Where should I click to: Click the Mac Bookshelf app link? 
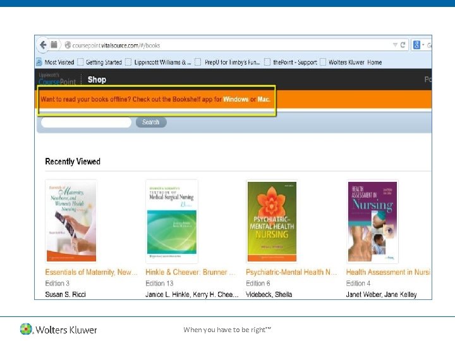(264, 99)
